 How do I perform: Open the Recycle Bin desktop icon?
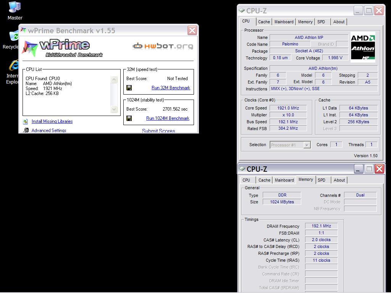point(12,39)
